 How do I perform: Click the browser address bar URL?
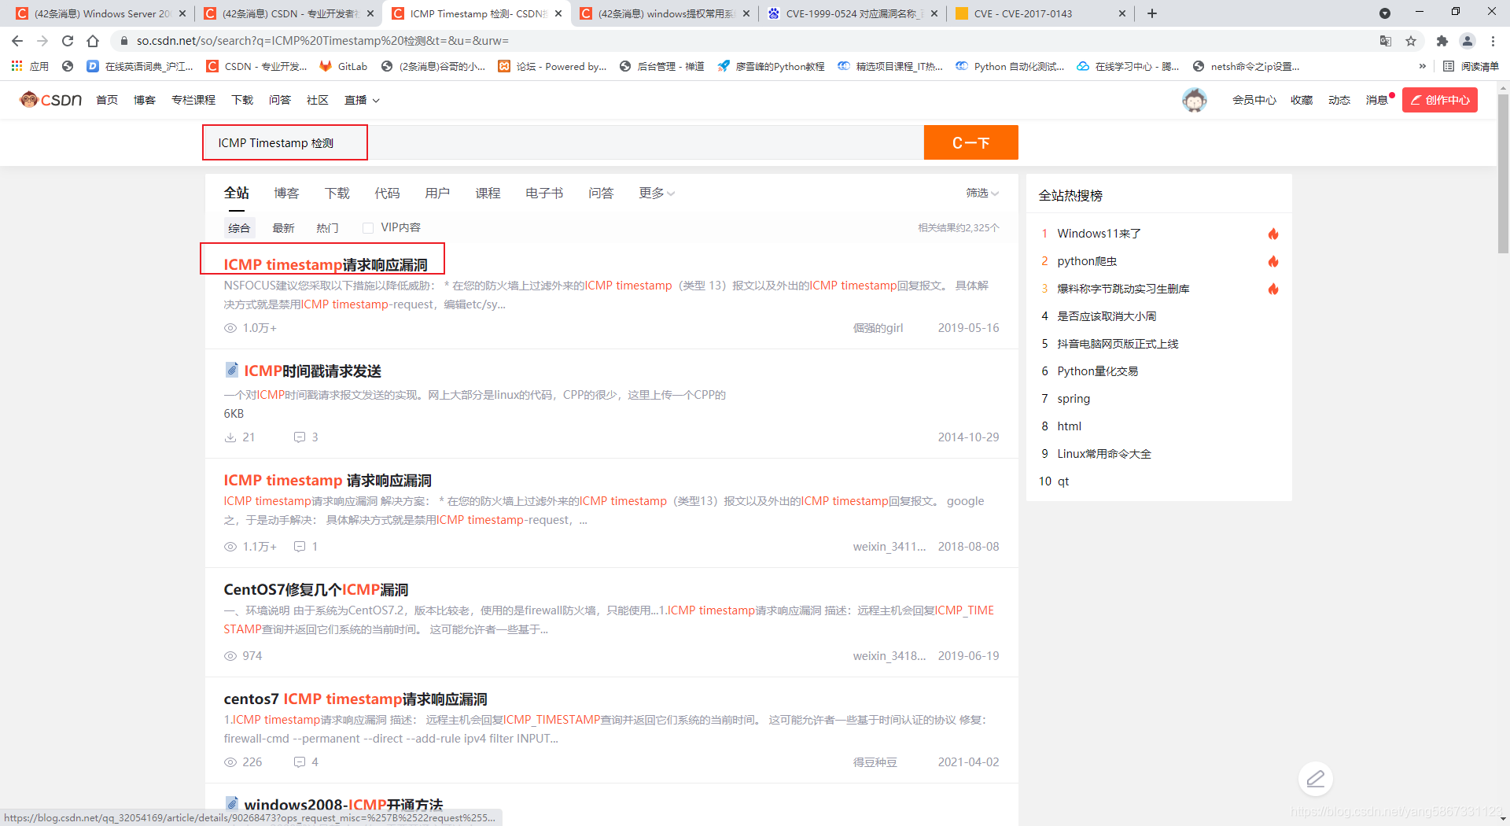point(322,41)
